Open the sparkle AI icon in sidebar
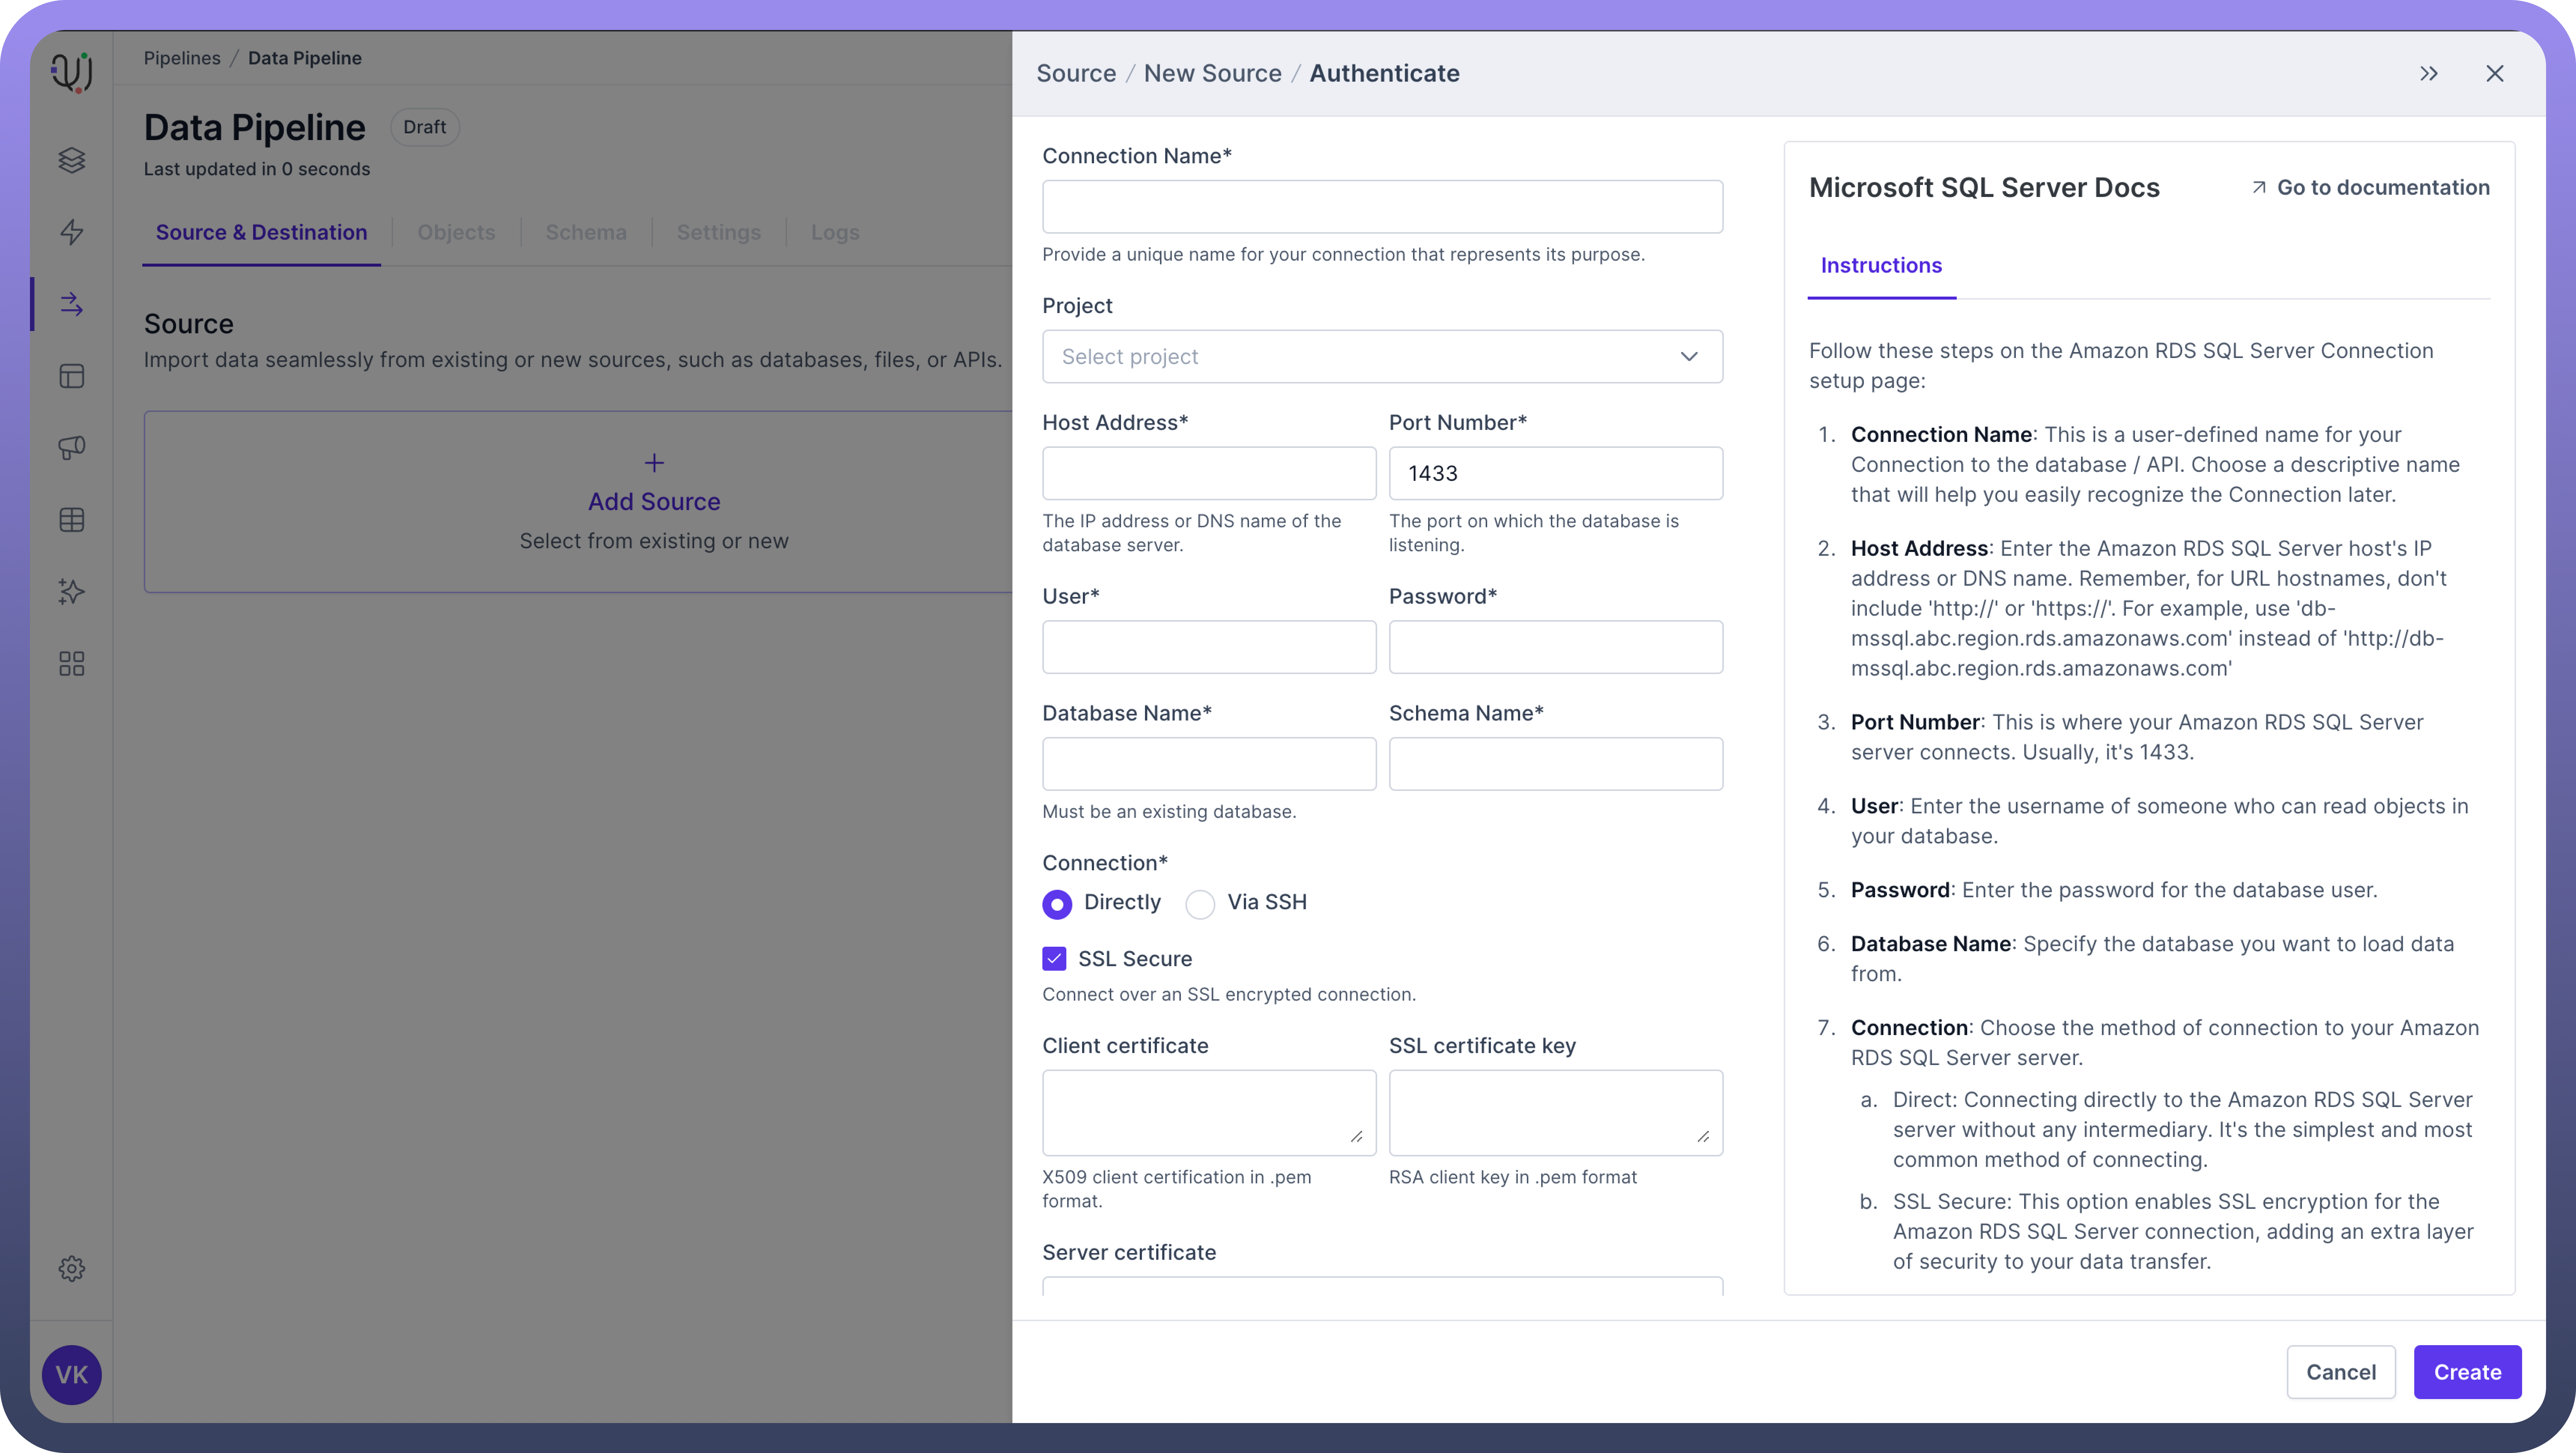The height and width of the screenshot is (1453, 2576). click(x=71, y=592)
